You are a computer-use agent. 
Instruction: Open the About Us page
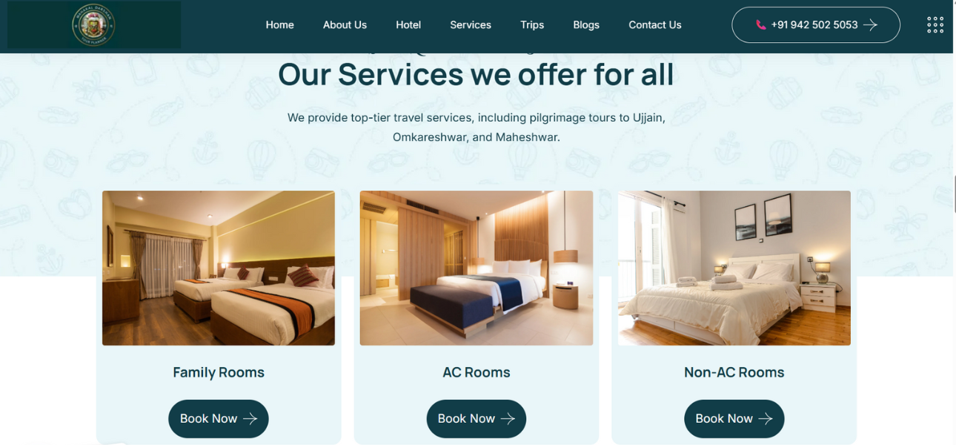[x=345, y=24]
